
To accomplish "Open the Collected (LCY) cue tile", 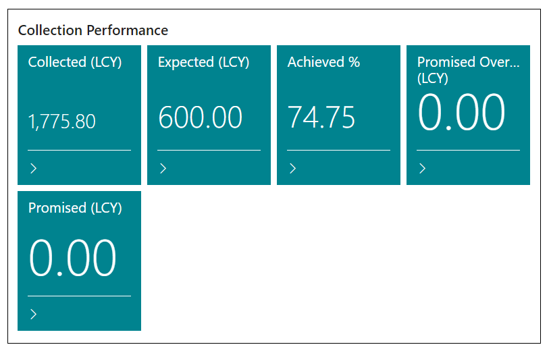I will pos(79,95).
